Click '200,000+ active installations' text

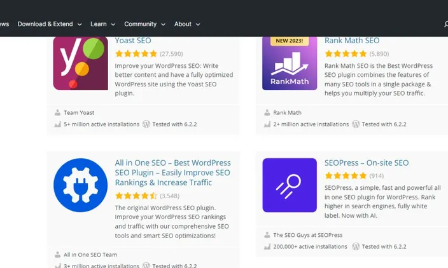310,246
